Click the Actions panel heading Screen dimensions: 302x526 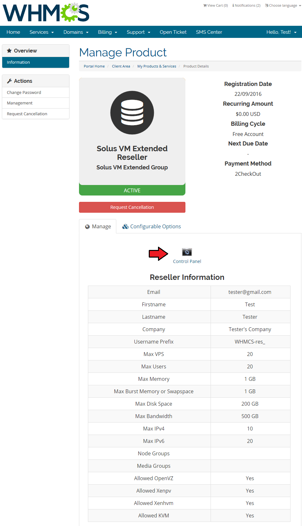pos(36,81)
